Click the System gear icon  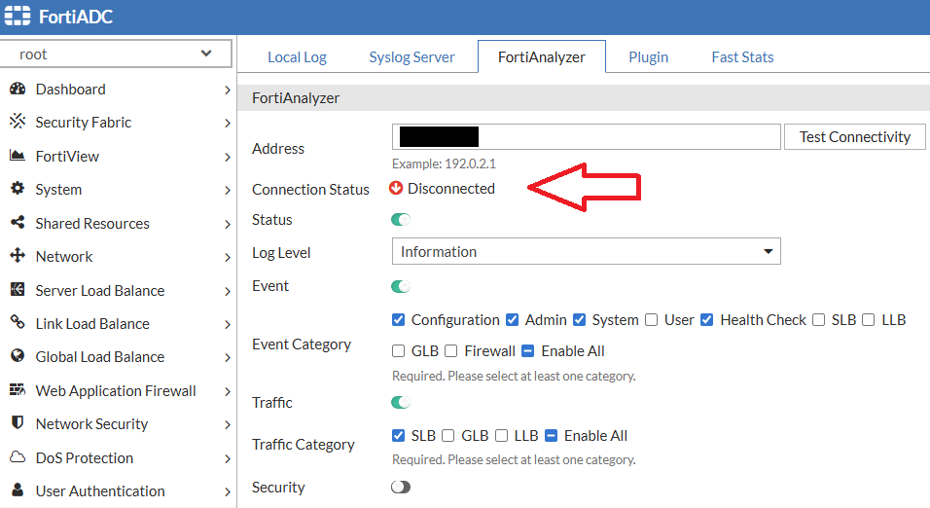pyautogui.click(x=18, y=189)
